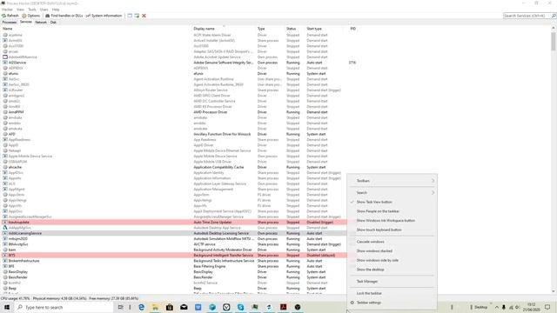Screen dimensions: 557x313
Task: Open the Hacker menu
Action: 7,10
